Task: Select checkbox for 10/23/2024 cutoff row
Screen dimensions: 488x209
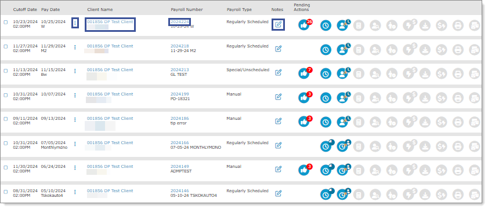Action: pyautogui.click(x=6, y=22)
